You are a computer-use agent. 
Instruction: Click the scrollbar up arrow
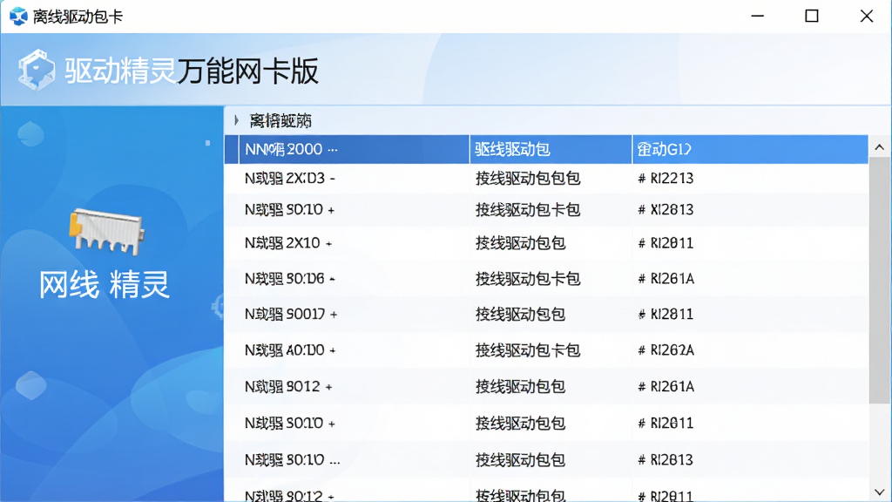pyautogui.click(x=880, y=148)
